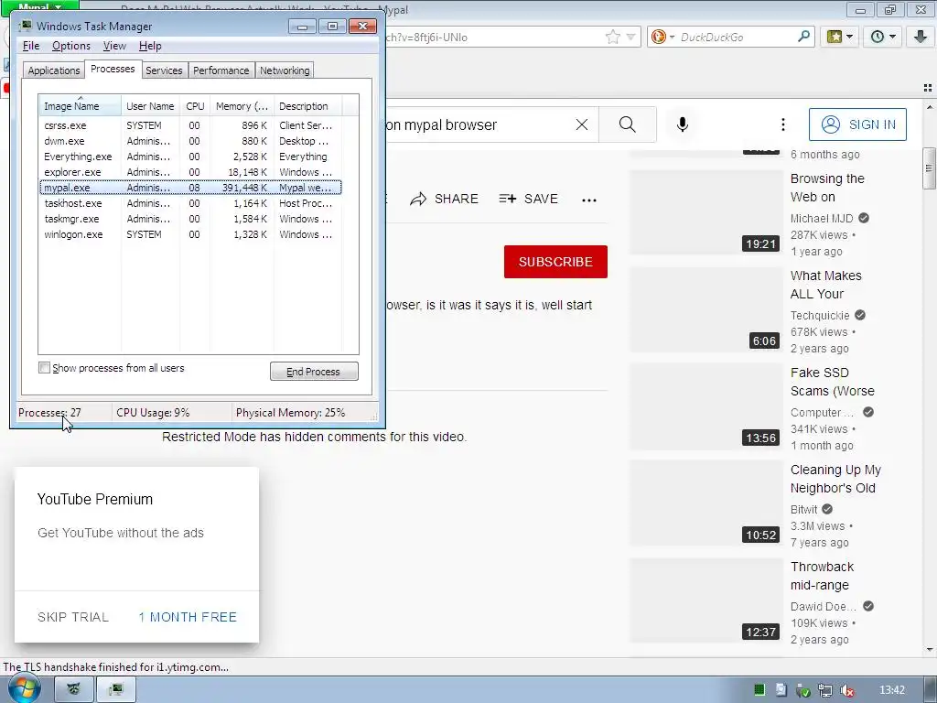The height and width of the screenshot is (703, 937).
Task: Open Task Manager View menu
Action: pyautogui.click(x=114, y=46)
